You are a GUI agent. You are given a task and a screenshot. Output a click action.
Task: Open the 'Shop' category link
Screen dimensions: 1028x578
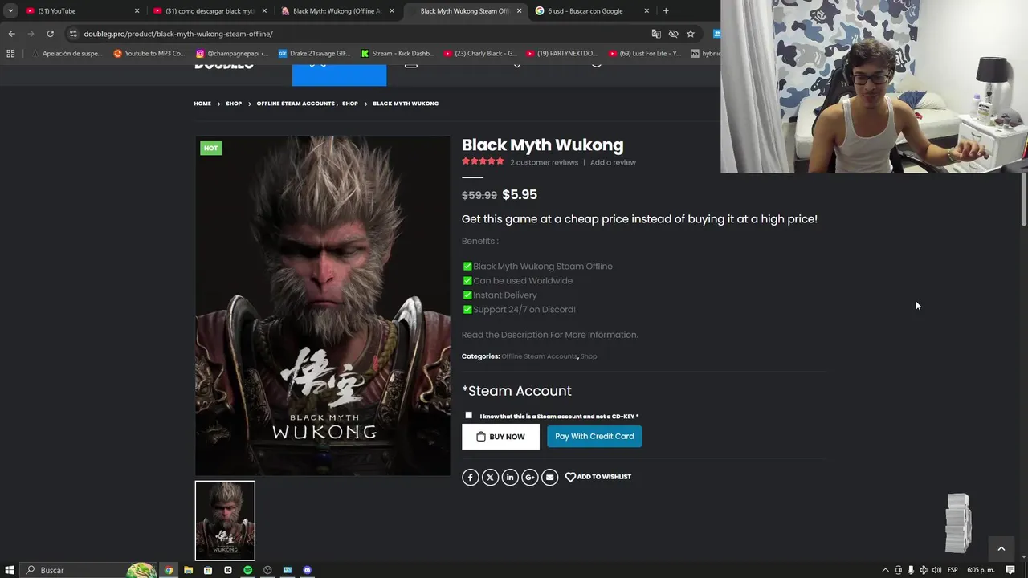point(589,356)
